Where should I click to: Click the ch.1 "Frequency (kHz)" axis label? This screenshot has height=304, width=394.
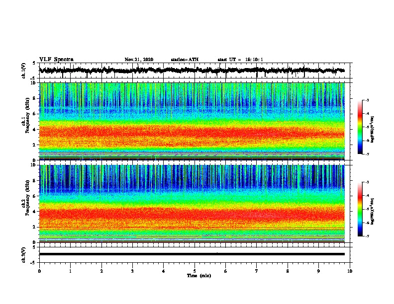pos(27,115)
